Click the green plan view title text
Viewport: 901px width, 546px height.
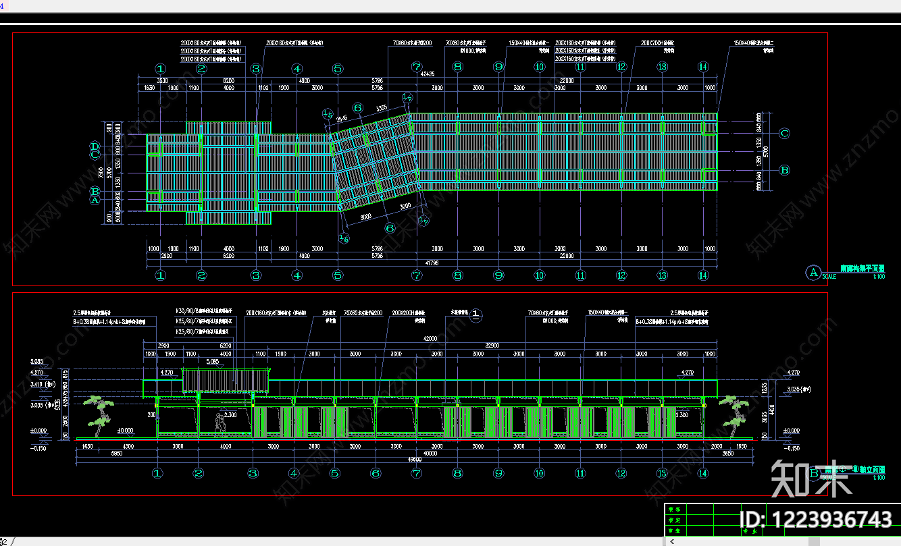coord(853,268)
